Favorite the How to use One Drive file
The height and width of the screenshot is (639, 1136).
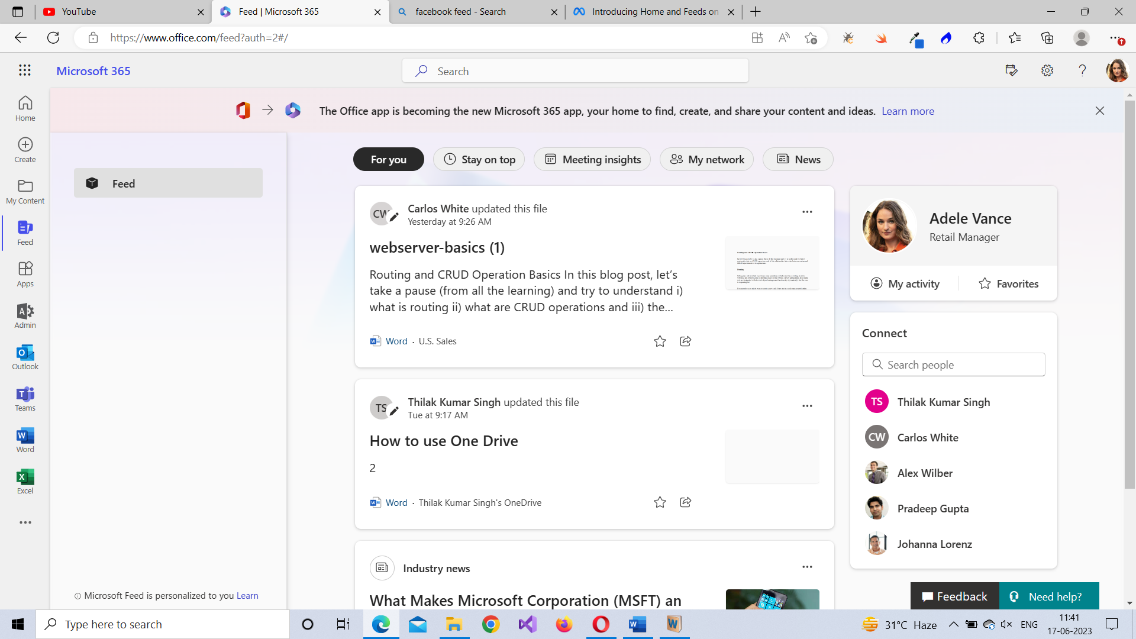[660, 502]
